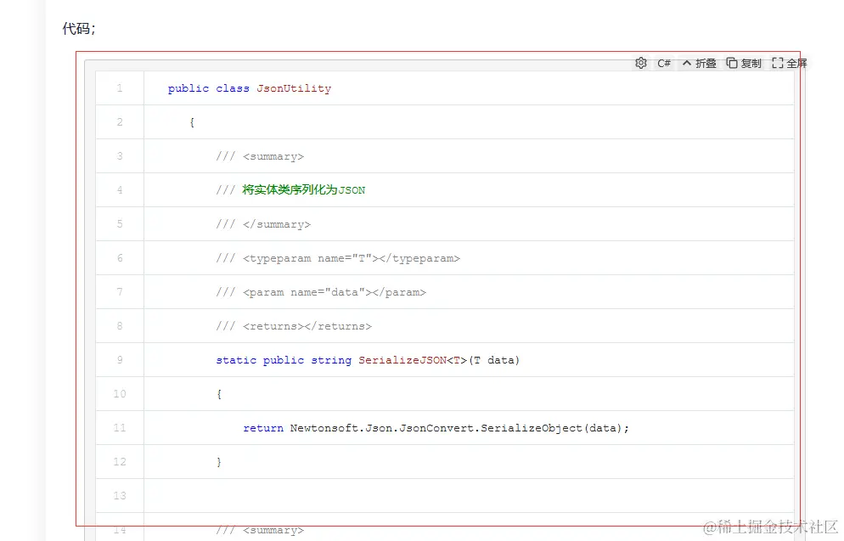
Task: Click Newtonsoft.Json.JsonConvert.SerializeObject(data) call
Action: tap(459, 428)
